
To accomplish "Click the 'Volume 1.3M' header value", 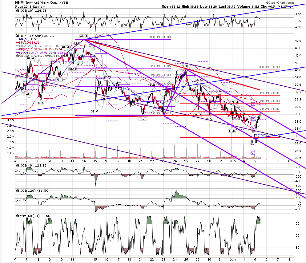I will pos(248,6).
